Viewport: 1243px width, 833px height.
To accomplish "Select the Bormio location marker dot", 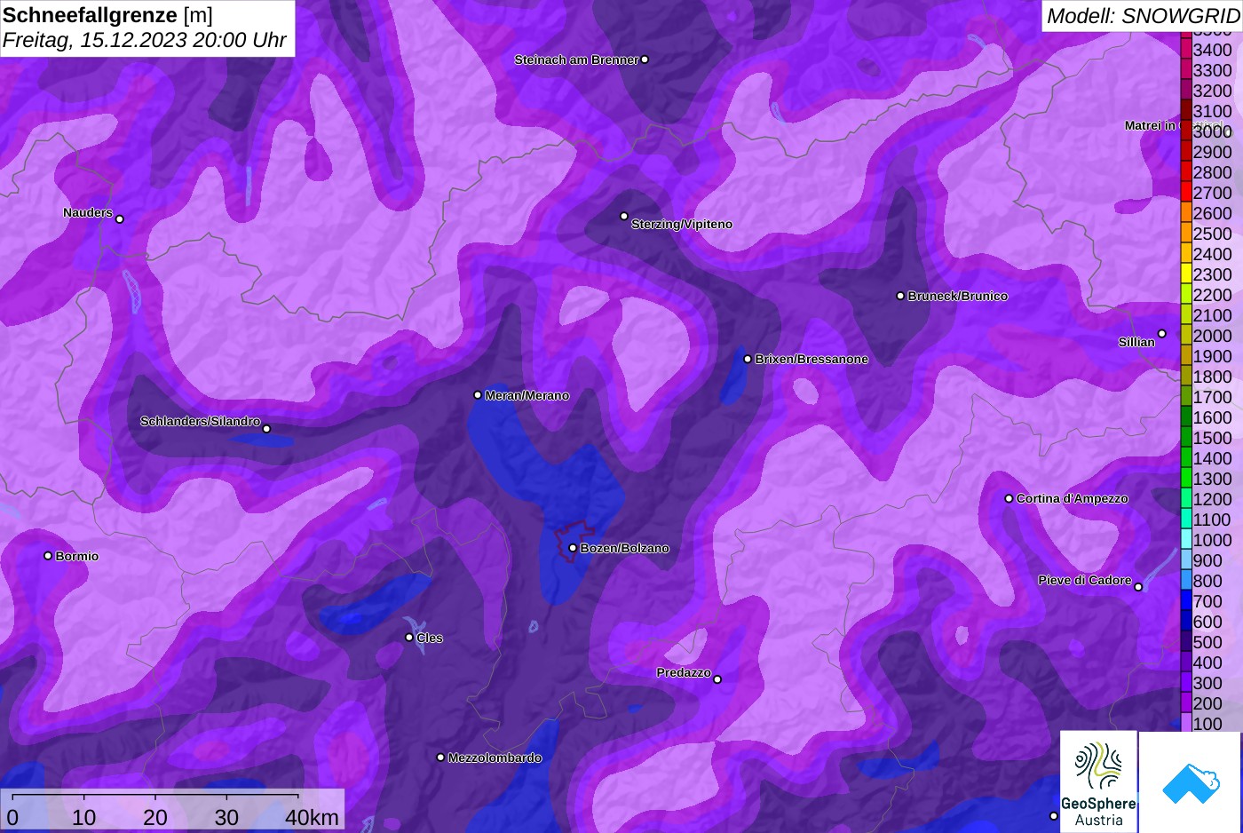I will tap(48, 556).
